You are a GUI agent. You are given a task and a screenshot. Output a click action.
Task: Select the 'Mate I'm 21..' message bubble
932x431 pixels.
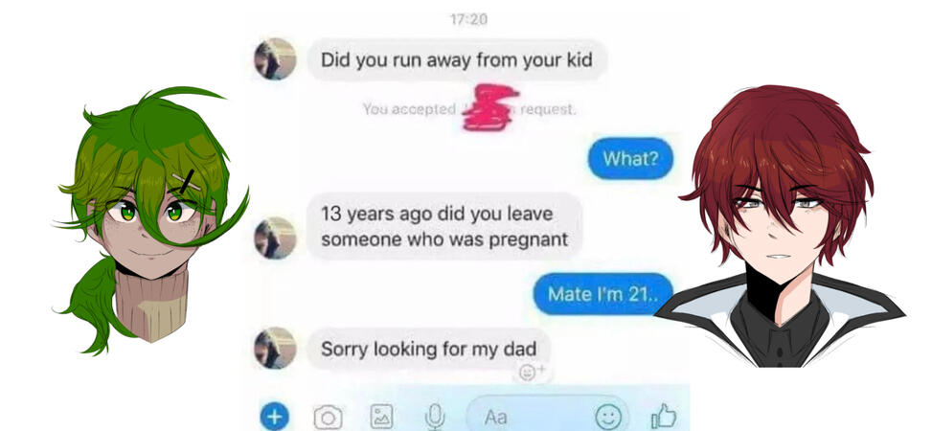(602, 294)
